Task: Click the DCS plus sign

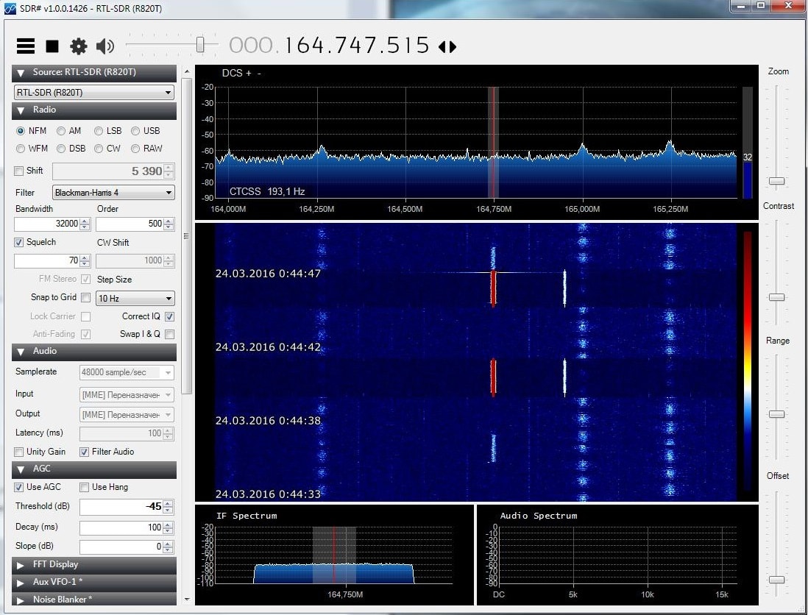Action: coord(249,73)
